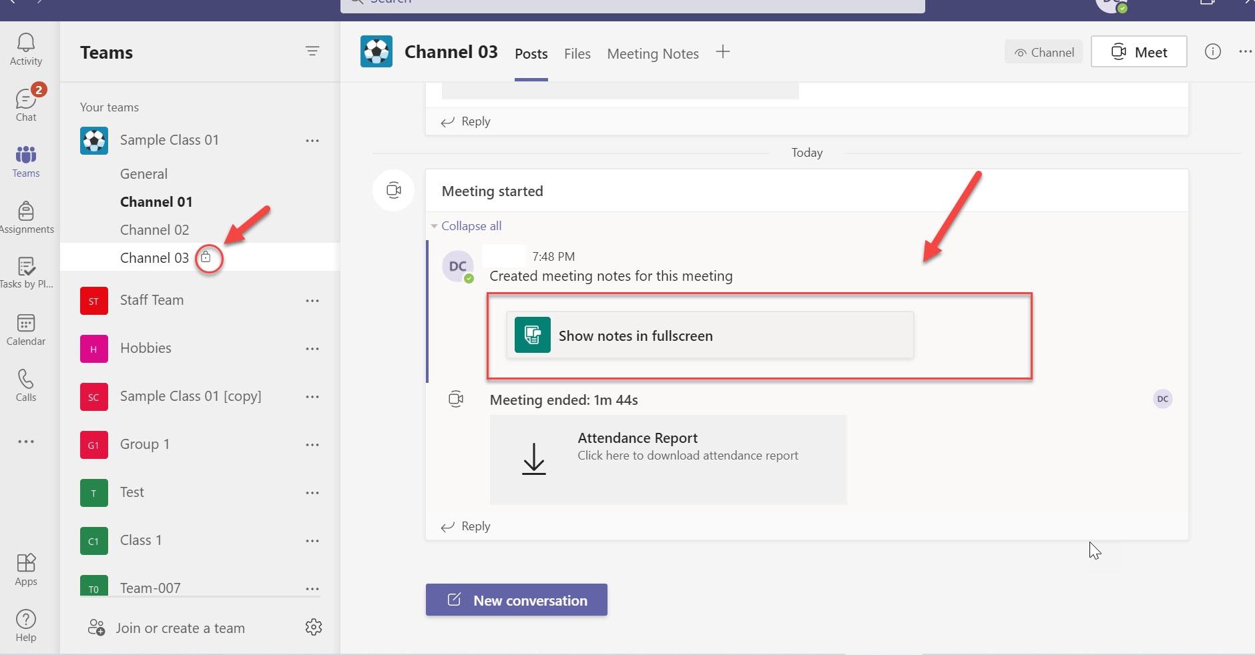Screen dimensions: 1255x655
Task: Open the Staff Team
Action: [x=152, y=300]
